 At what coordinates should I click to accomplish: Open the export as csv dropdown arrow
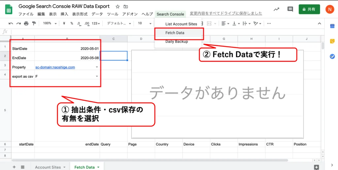click(x=97, y=76)
